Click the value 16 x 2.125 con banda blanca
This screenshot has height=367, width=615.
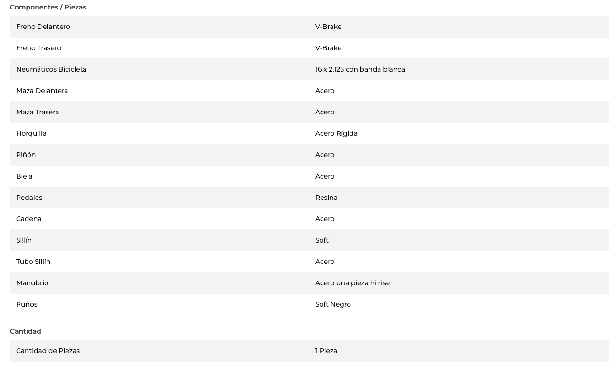[360, 69]
